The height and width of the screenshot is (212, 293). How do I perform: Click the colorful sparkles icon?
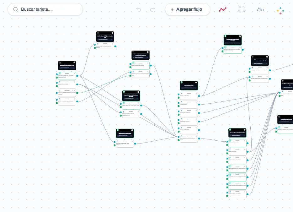(280, 11)
